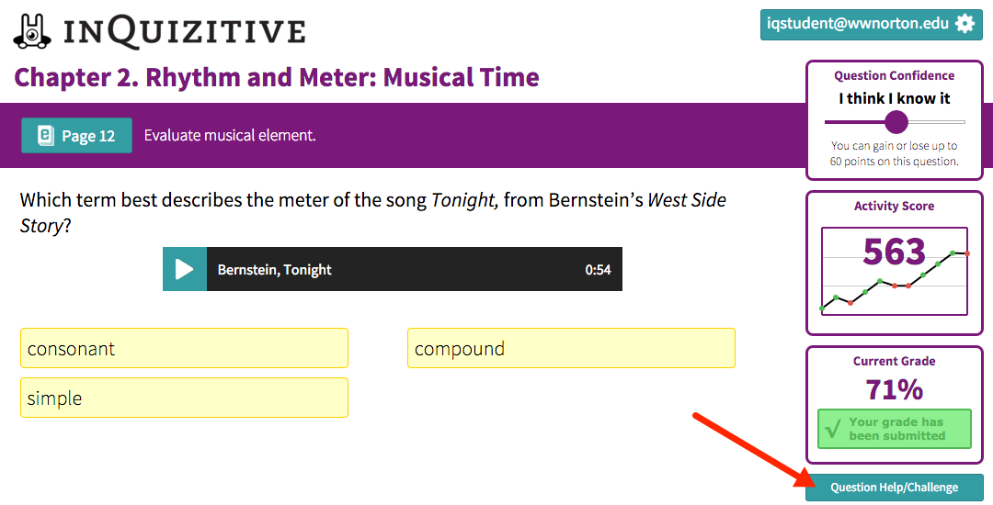The image size is (993, 505).
Task: Select the answer 'consonant'
Action: coord(184,349)
